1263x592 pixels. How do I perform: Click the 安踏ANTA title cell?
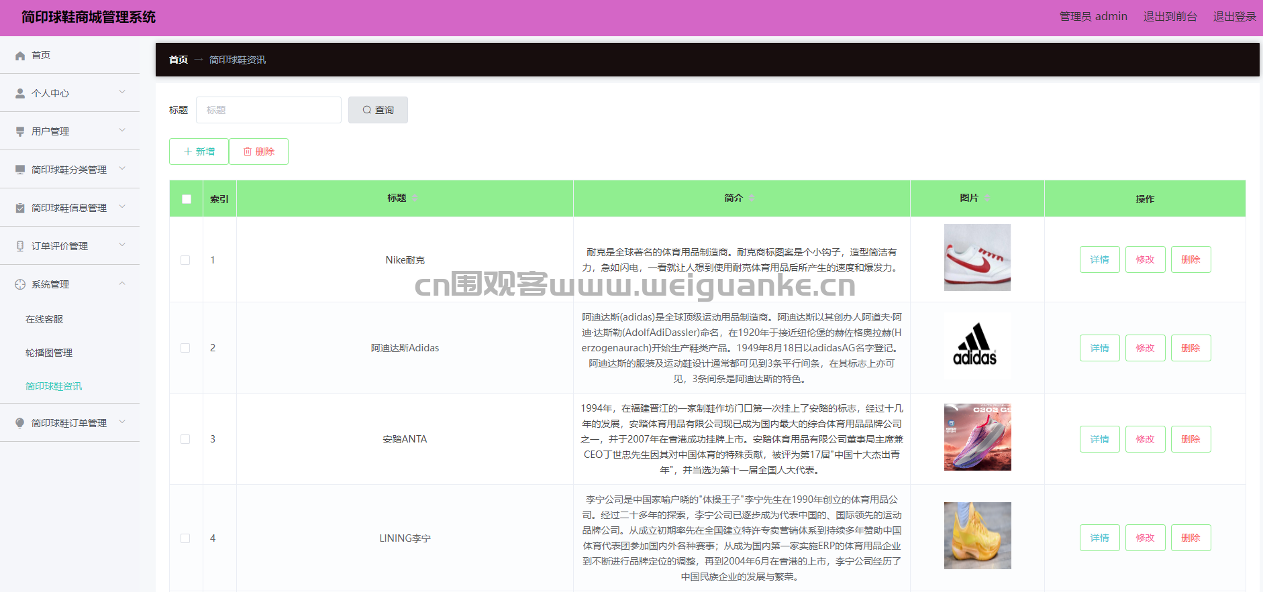pos(405,439)
